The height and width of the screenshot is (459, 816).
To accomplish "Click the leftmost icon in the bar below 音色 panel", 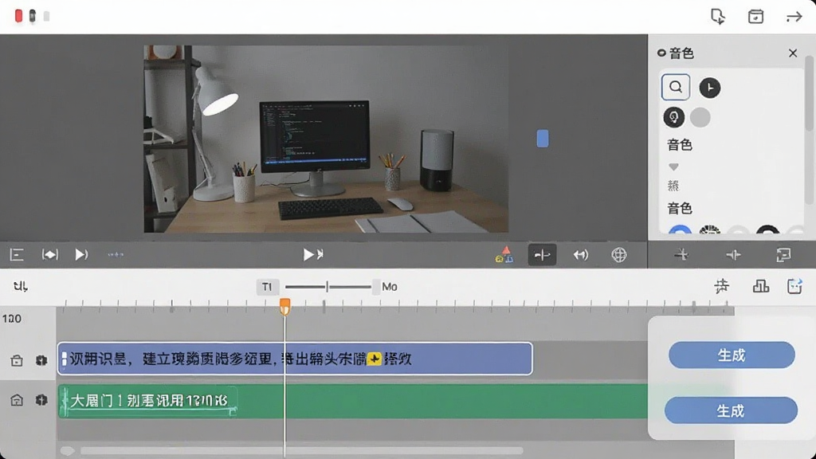I will 681,254.
